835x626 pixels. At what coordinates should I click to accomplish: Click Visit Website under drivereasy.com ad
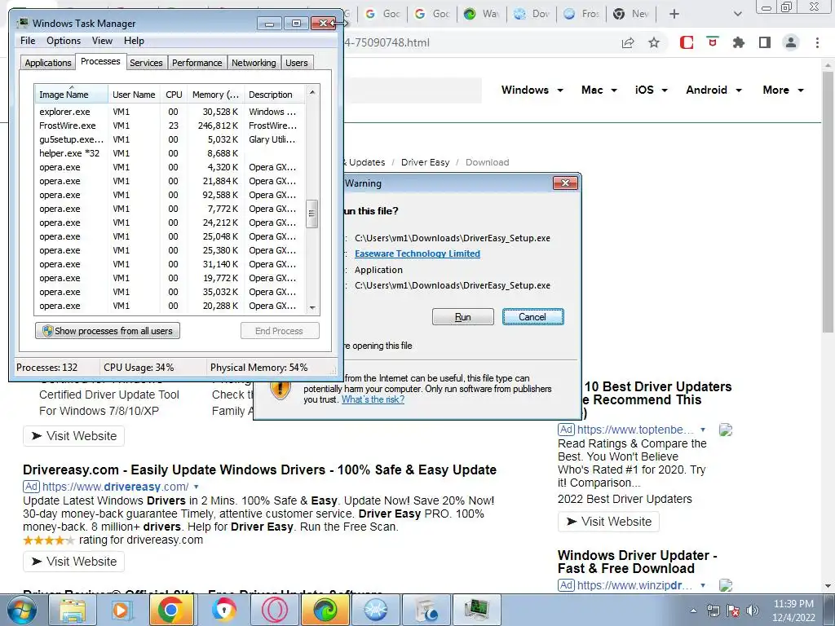[73, 562]
